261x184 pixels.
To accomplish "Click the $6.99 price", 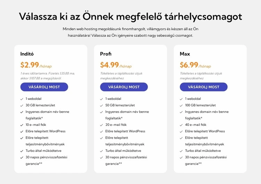I will (189, 65).
